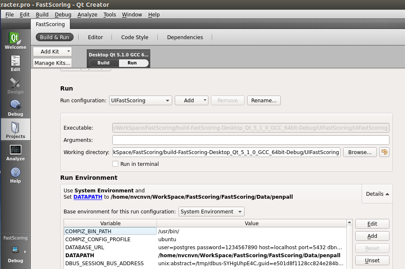Open the Help mode
Screen dimensions: 405x269
pyautogui.click(x=15, y=175)
